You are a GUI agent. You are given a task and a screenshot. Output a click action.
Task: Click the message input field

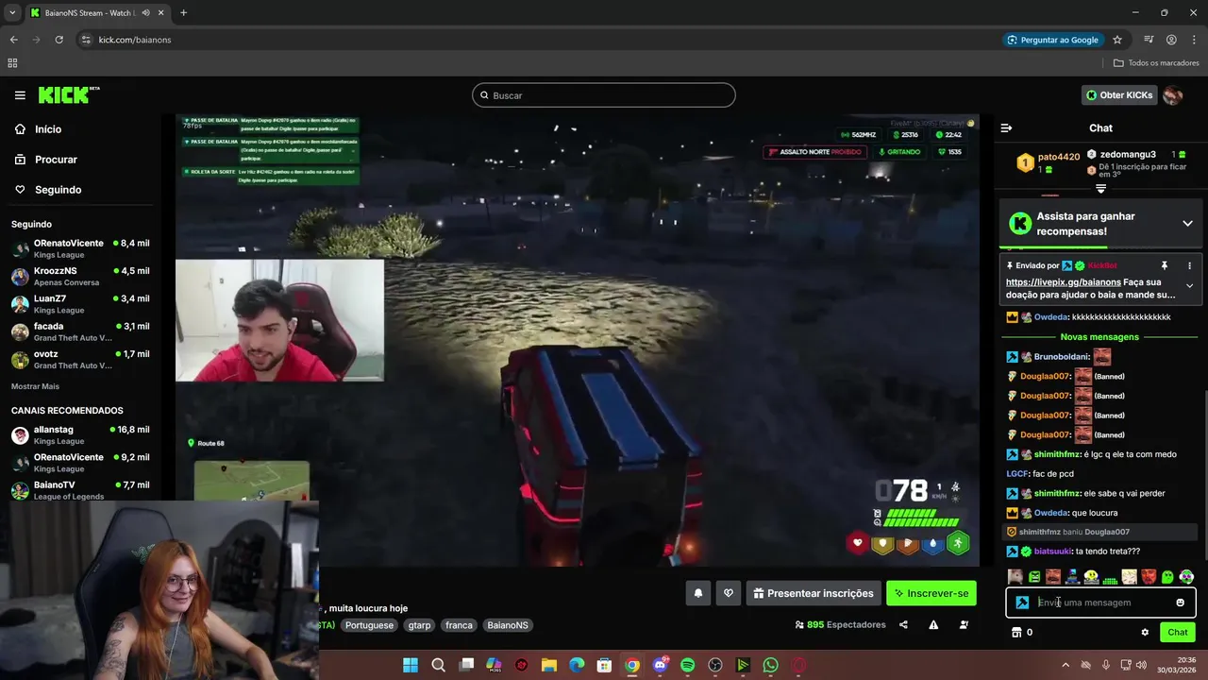[1102, 603]
